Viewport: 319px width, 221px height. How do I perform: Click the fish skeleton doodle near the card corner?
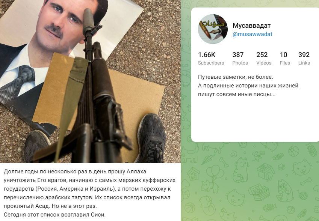pos(311,149)
